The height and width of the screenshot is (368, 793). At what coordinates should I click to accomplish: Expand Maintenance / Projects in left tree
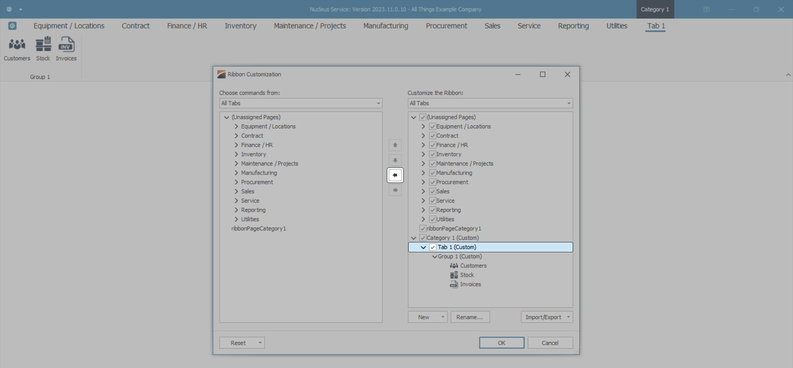pos(236,164)
